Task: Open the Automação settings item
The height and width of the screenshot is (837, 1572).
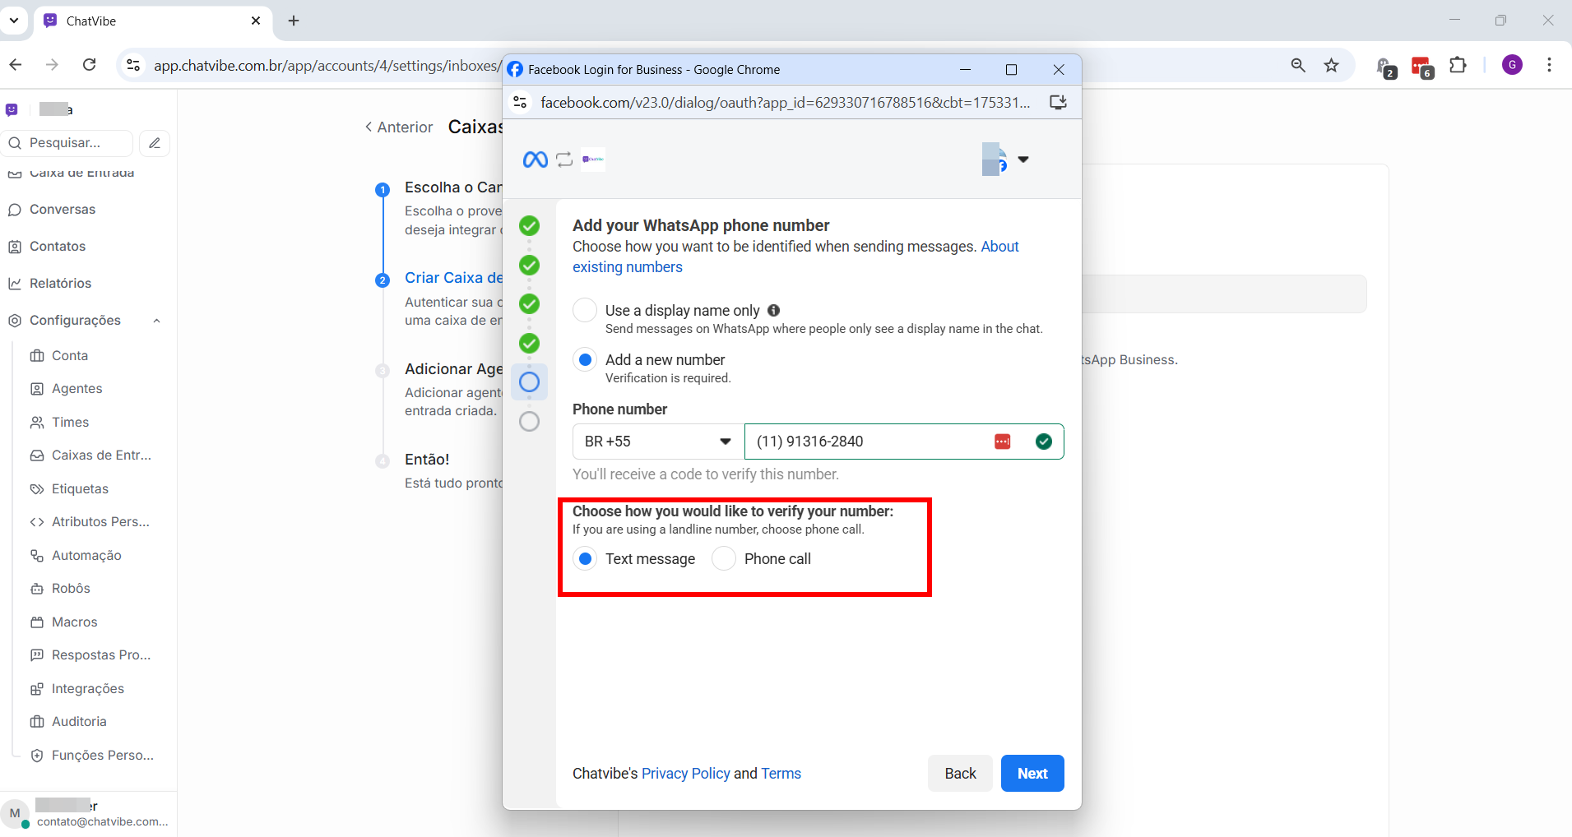Action: point(86,556)
